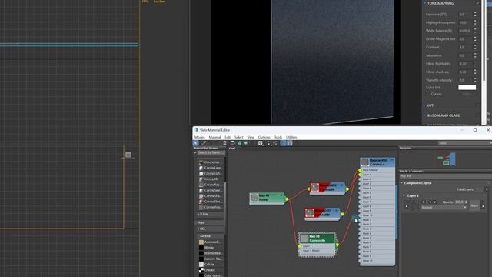Open the Options menu
Screen dimensions: 492x277
264,137
